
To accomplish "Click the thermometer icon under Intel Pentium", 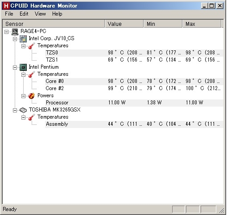I will [x=32, y=74].
